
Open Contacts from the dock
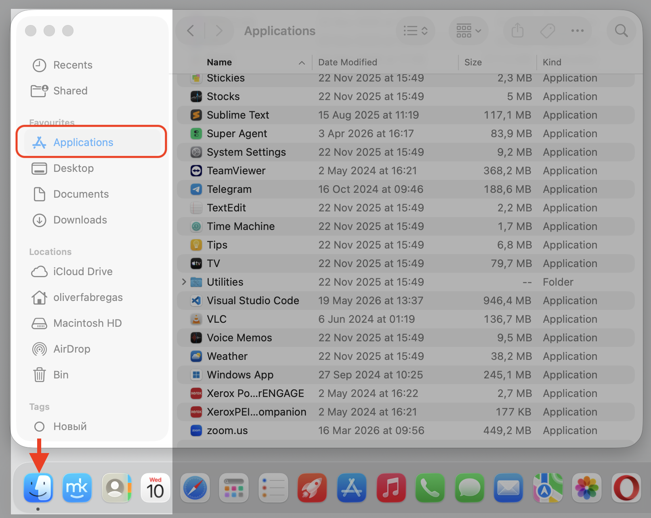point(117,488)
